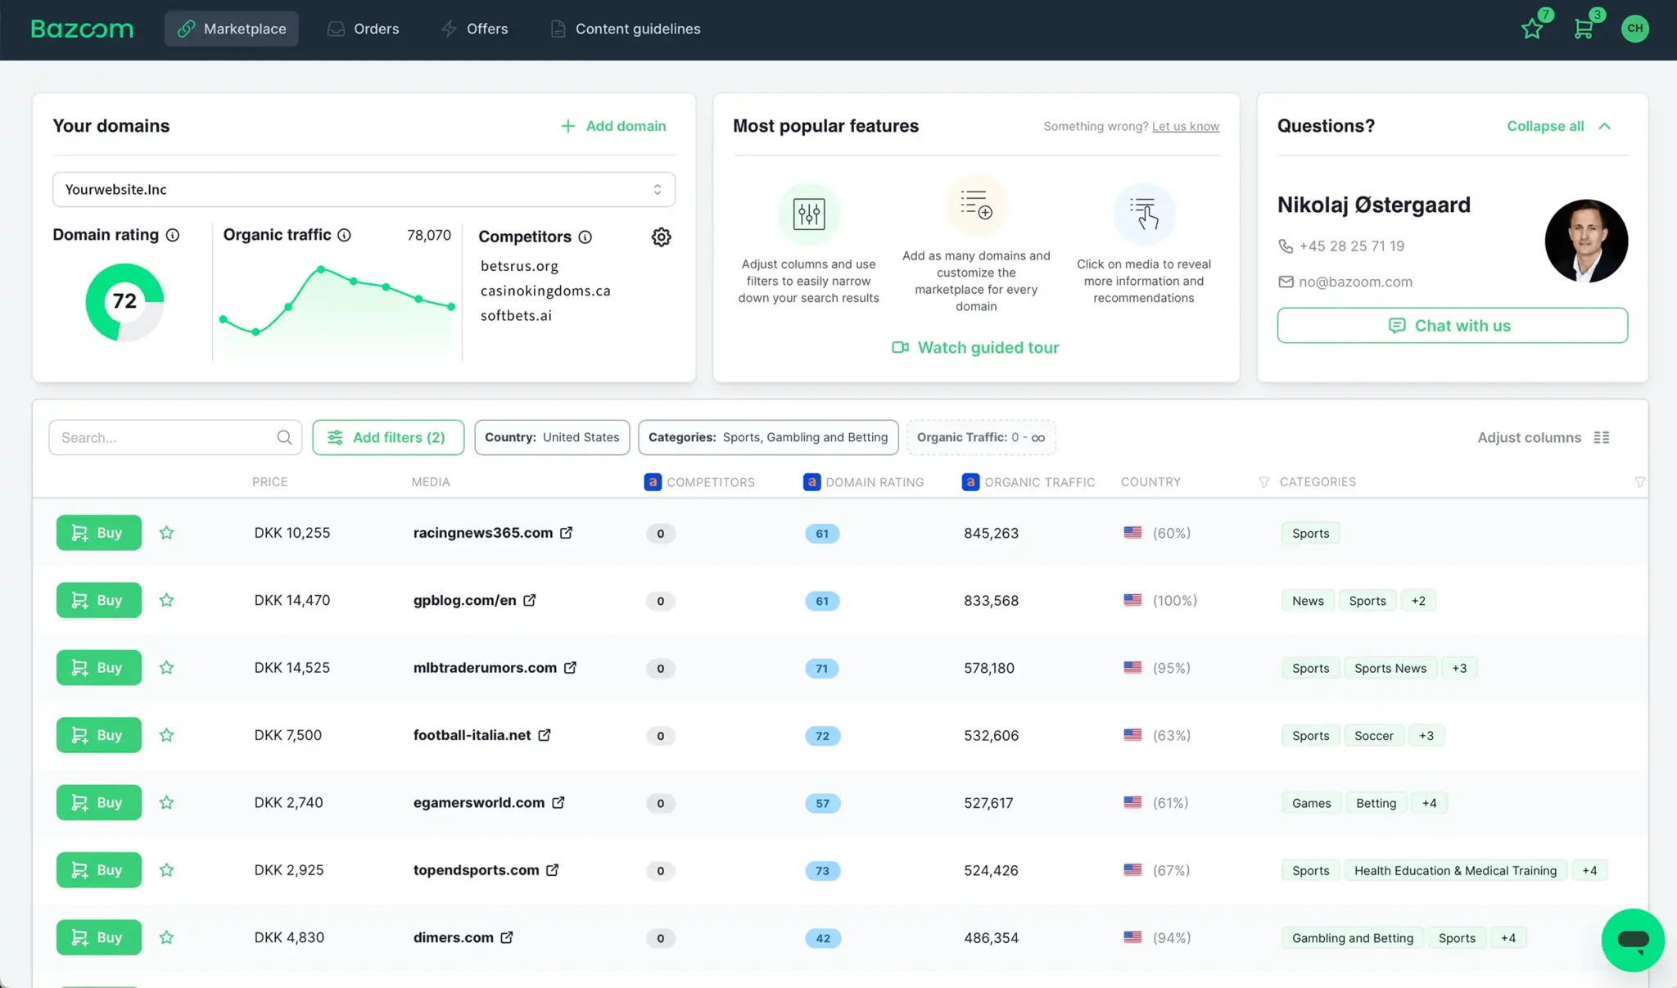The height and width of the screenshot is (988, 1677).
Task: Click search magnifier icon
Action: pos(284,438)
